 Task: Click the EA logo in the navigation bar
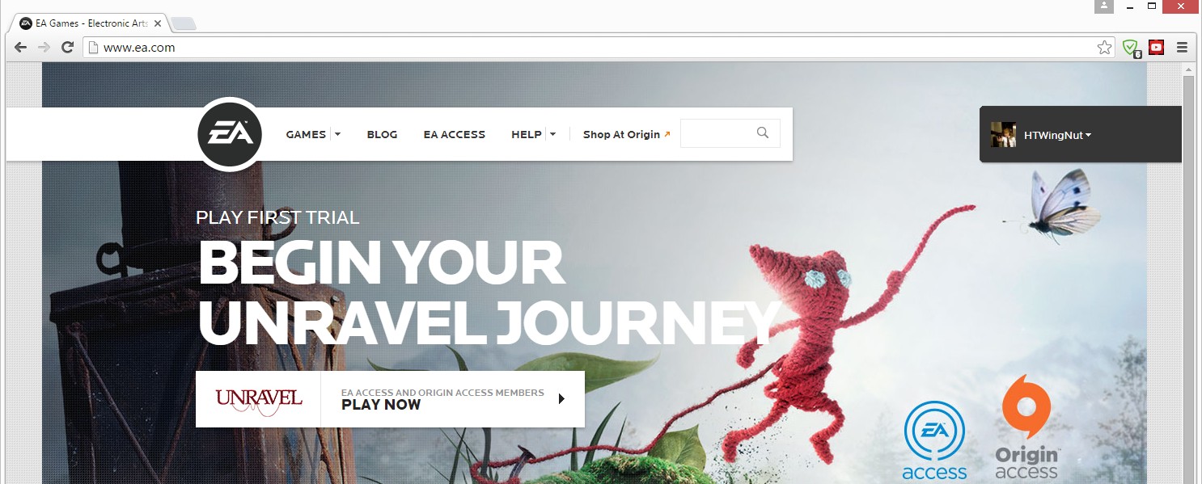[231, 134]
